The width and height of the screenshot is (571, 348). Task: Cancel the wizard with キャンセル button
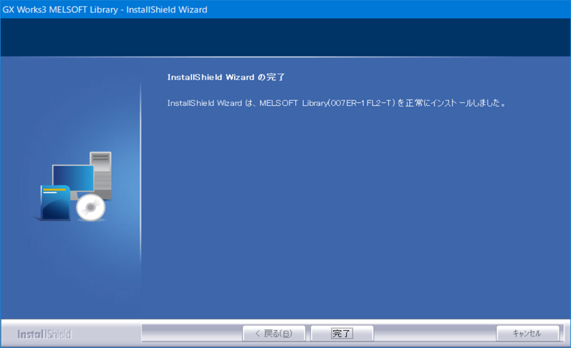point(528,333)
